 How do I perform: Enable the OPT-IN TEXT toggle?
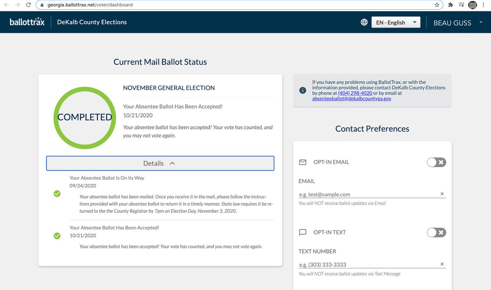[436, 232]
